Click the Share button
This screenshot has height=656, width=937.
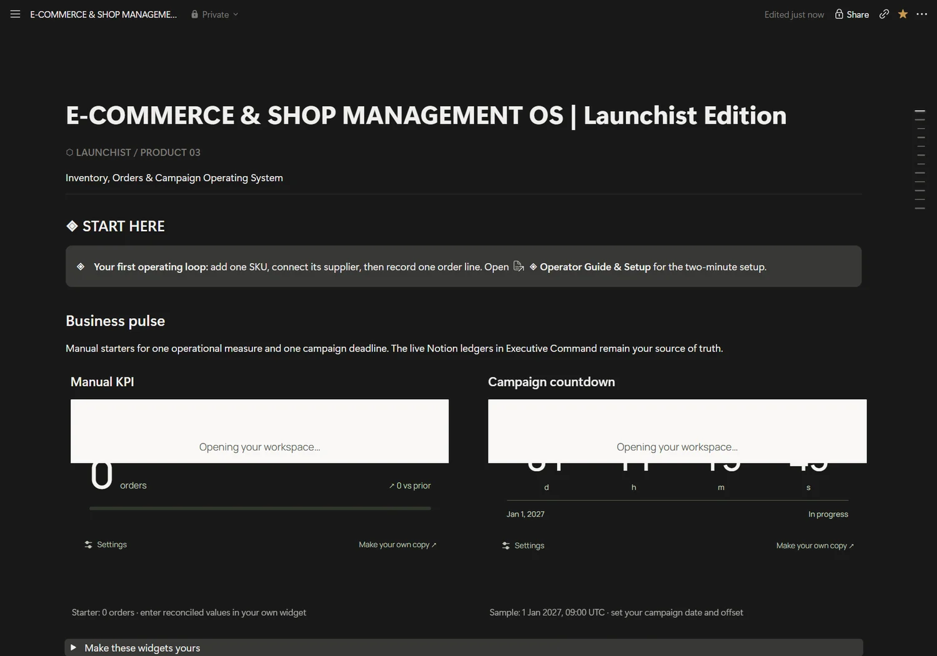click(852, 14)
